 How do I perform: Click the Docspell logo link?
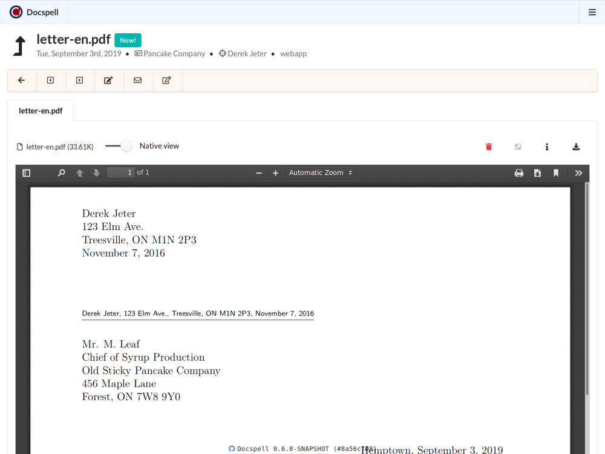tap(34, 12)
